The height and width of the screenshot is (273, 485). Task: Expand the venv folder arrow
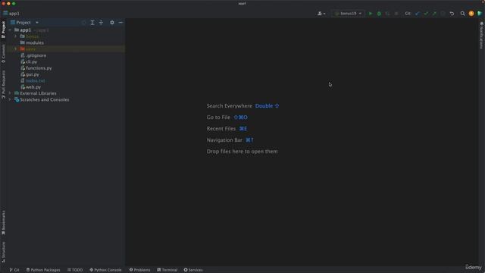point(15,49)
